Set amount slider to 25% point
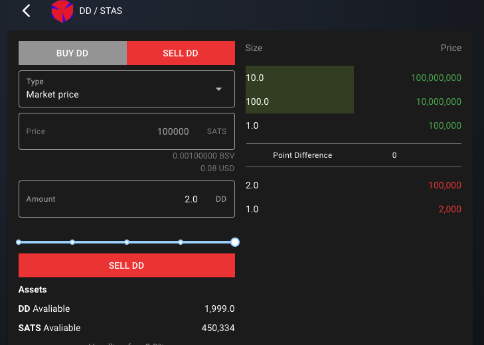Image resolution: width=484 pixels, height=345 pixels. click(72, 242)
